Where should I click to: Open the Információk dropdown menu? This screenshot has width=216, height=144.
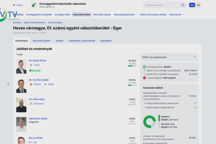(x=176, y=14)
